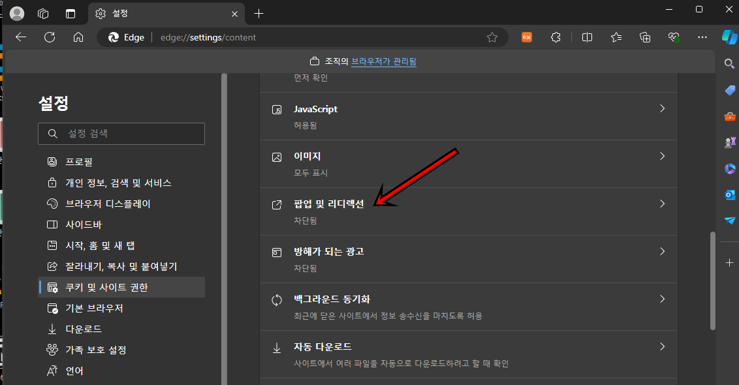
Task: Open the collections icon
Action: 645,37
